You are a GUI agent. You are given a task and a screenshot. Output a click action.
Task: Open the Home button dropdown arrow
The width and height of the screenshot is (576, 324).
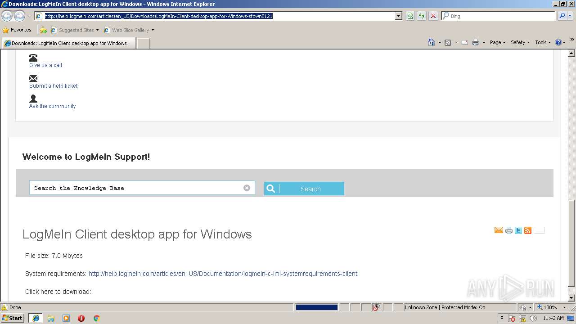[440, 42]
